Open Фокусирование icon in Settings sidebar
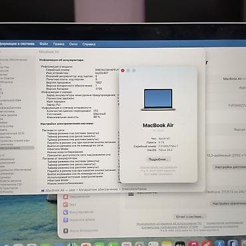The width and height of the screenshot is (246, 246). [66, 212]
